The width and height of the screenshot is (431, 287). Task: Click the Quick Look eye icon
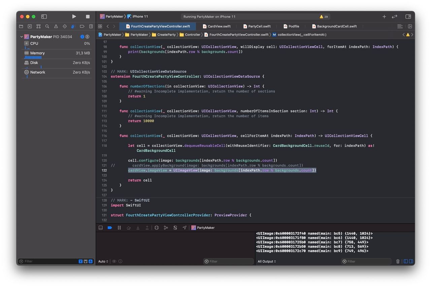coord(114,261)
